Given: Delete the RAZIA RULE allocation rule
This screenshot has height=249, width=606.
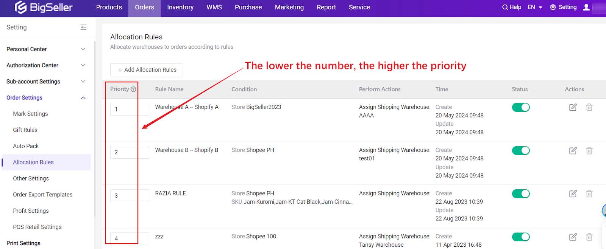Looking at the screenshot, I should tap(589, 193).
